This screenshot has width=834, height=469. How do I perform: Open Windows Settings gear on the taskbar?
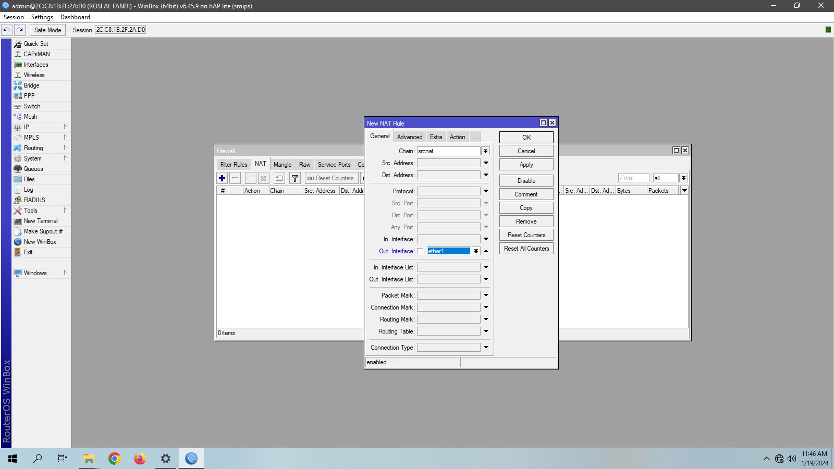pyautogui.click(x=165, y=459)
